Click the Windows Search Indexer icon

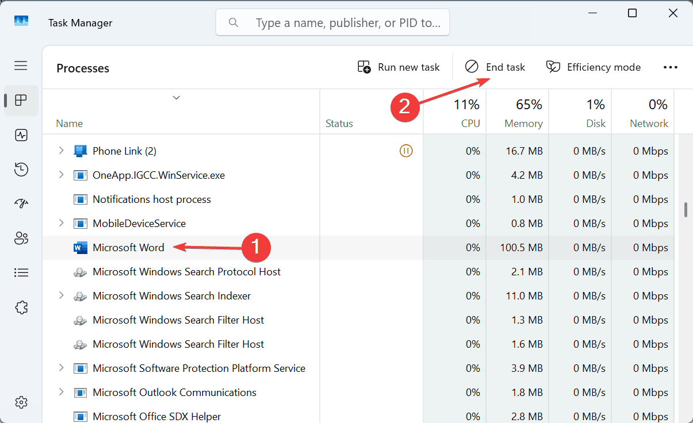[80, 296]
